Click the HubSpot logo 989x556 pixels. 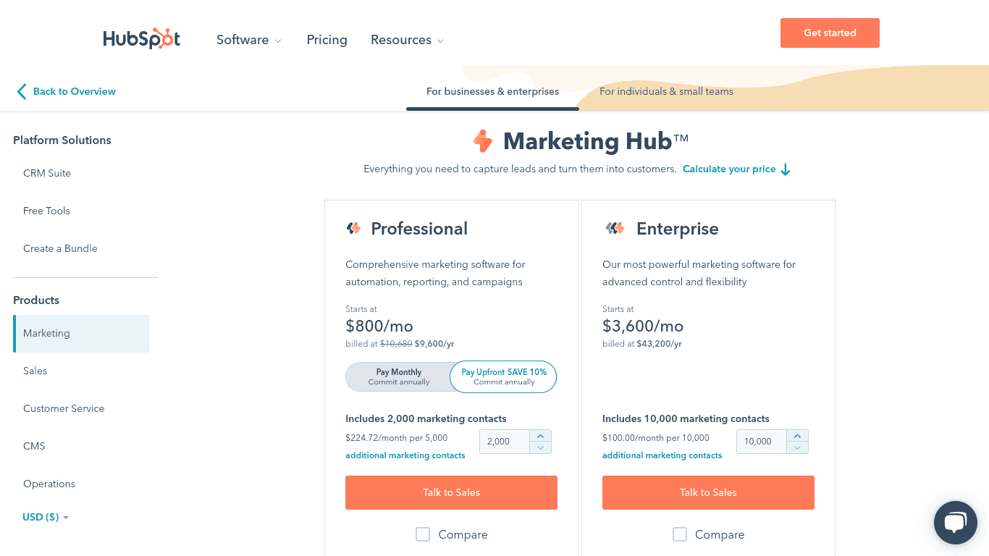141,39
